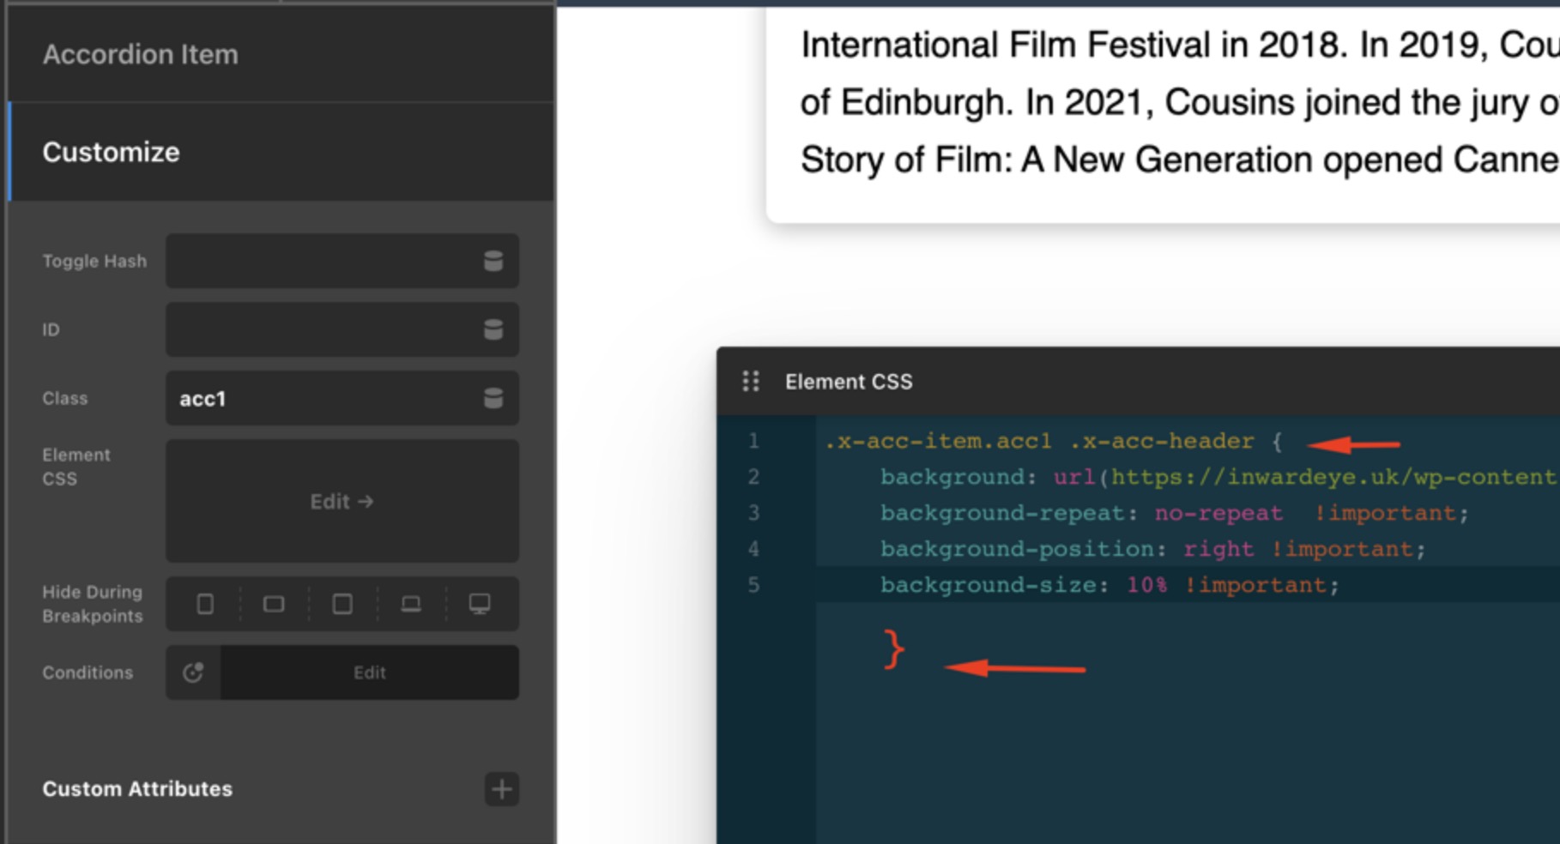Click the background-size line in CSS editor
This screenshot has width=1560, height=844.
[1107, 585]
